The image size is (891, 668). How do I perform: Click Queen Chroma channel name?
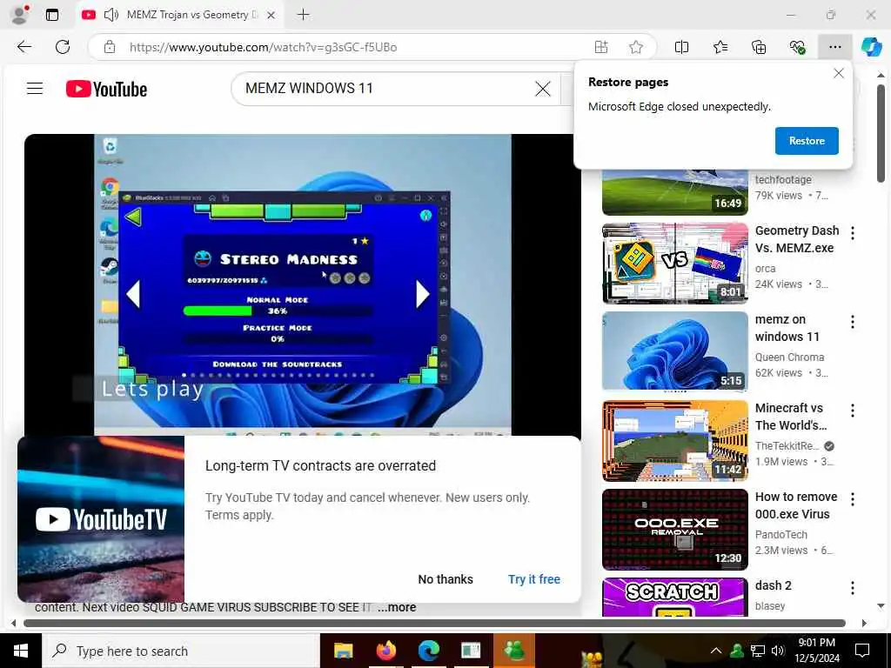789,357
